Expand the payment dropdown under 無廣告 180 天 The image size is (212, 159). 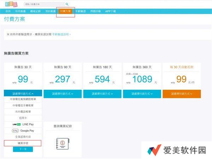click(102, 94)
